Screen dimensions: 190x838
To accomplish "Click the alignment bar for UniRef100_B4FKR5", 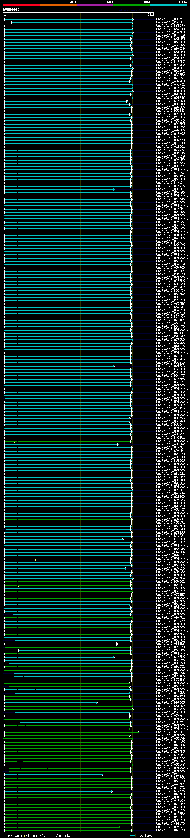I will click(66, 101).
